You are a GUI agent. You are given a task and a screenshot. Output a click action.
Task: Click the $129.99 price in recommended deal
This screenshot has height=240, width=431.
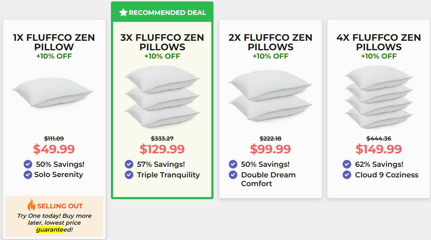pyautogui.click(x=162, y=149)
